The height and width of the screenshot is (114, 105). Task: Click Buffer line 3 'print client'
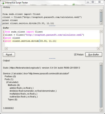(13, 38)
